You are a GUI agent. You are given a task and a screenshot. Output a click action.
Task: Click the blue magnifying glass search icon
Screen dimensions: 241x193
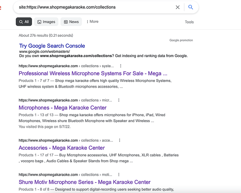pyautogui.click(x=190, y=7)
